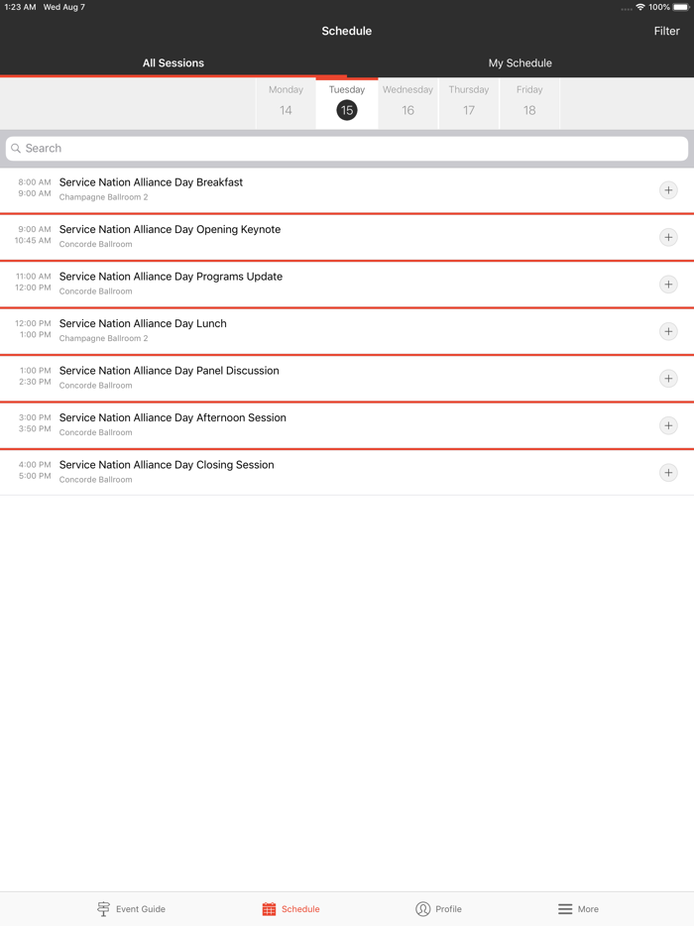Viewport: 694px width, 926px height.
Task: Click the Schedule title in header
Action: coord(347,31)
